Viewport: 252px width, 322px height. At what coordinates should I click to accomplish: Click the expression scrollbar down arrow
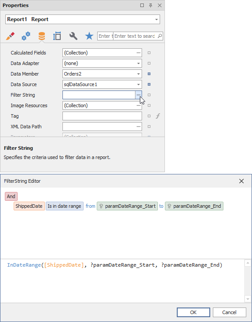pos(248,299)
